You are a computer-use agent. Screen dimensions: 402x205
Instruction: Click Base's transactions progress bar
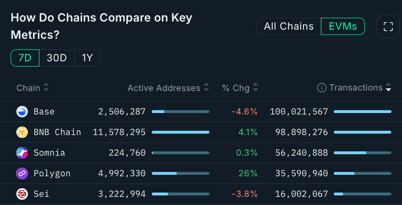coord(362,112)
